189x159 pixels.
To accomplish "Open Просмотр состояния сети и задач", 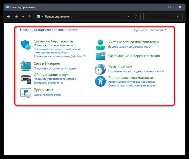I will tap(55, 69).
